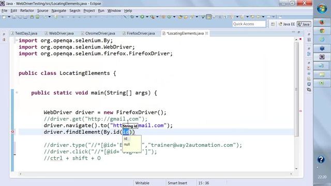Open the Source menu

click(42, 10)
